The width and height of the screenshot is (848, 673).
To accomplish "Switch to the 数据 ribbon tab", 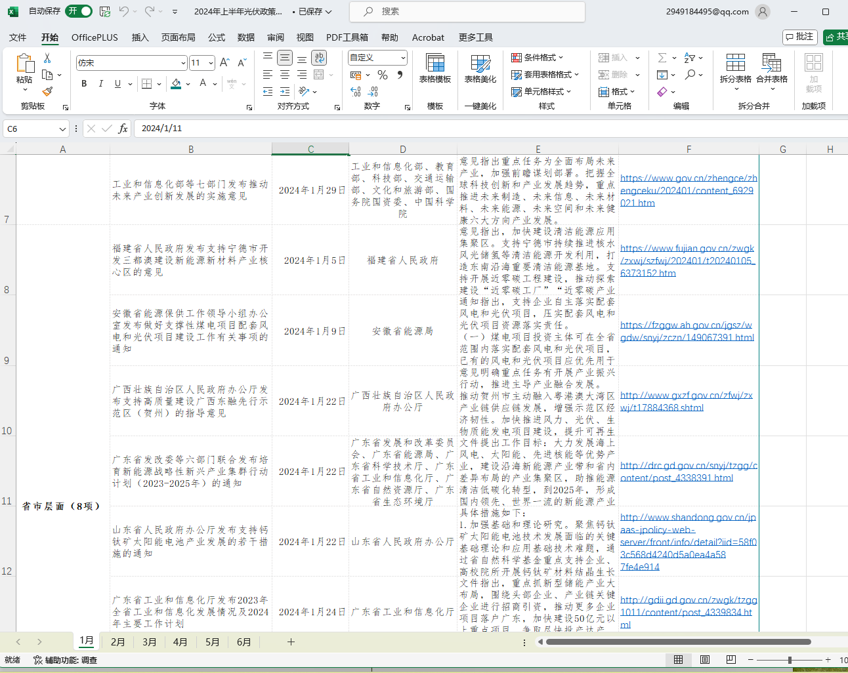I will pos(246,37).
